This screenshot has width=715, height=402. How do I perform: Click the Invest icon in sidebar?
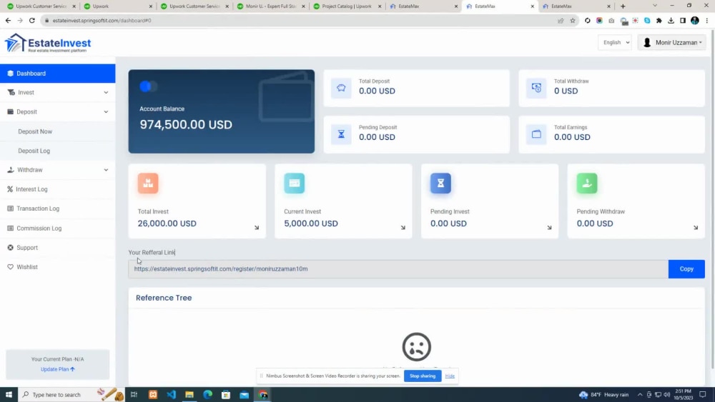point(11,92)
